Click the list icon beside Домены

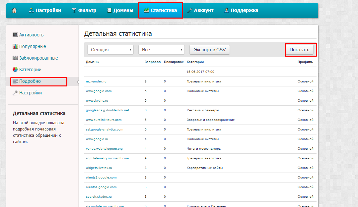pos(109,10)
